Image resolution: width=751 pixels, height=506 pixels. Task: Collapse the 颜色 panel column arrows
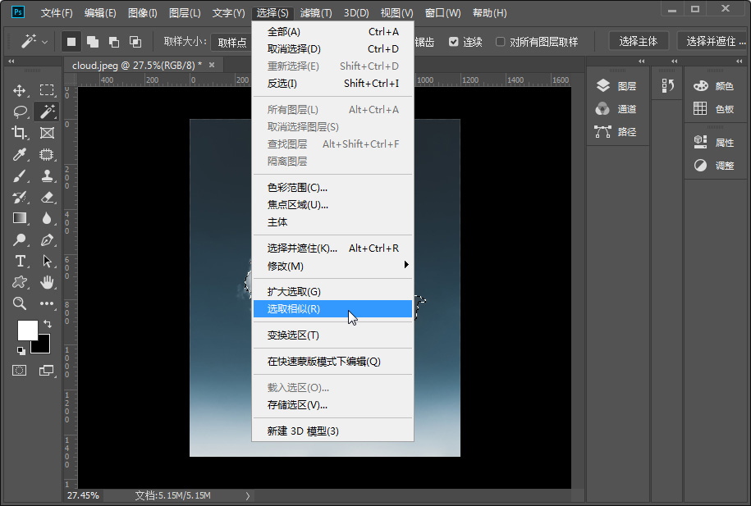pos(739,62)
